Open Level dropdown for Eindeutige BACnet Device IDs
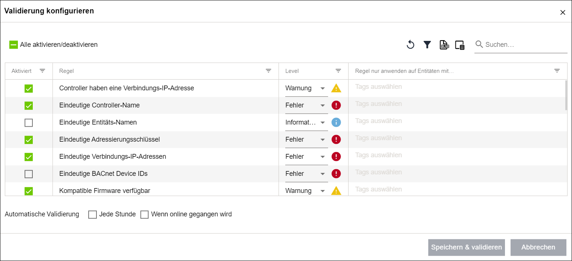572x261 pixels. point(306,174)
